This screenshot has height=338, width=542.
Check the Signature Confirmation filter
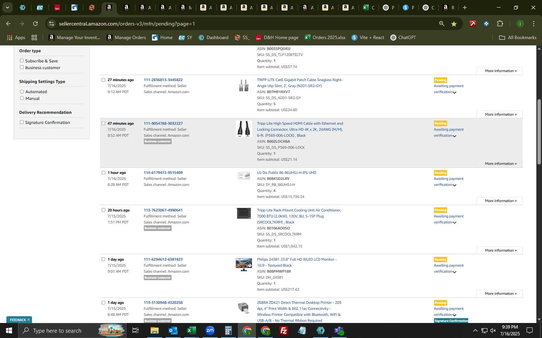pos(22,122)
